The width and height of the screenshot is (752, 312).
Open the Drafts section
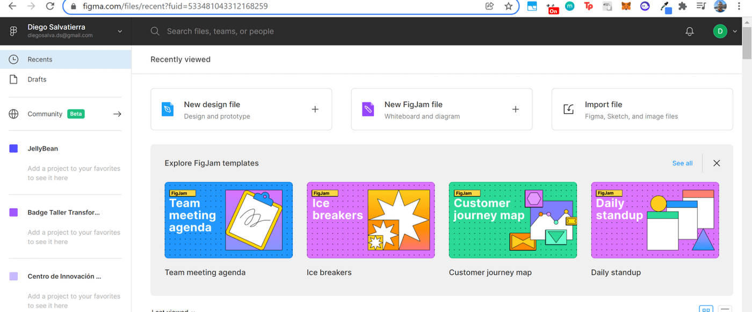[x=66, y=79]
